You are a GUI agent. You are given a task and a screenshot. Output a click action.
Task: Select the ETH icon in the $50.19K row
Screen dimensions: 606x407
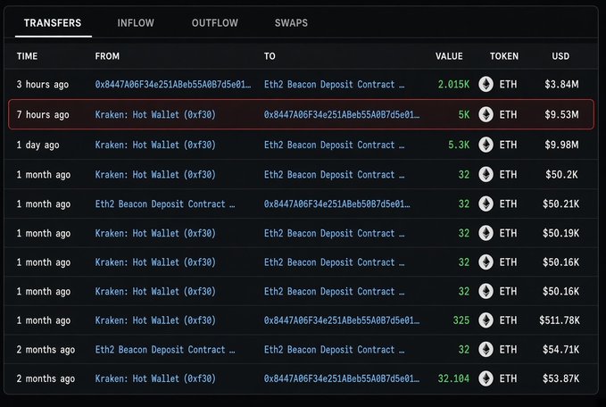[x=486, y=233]
